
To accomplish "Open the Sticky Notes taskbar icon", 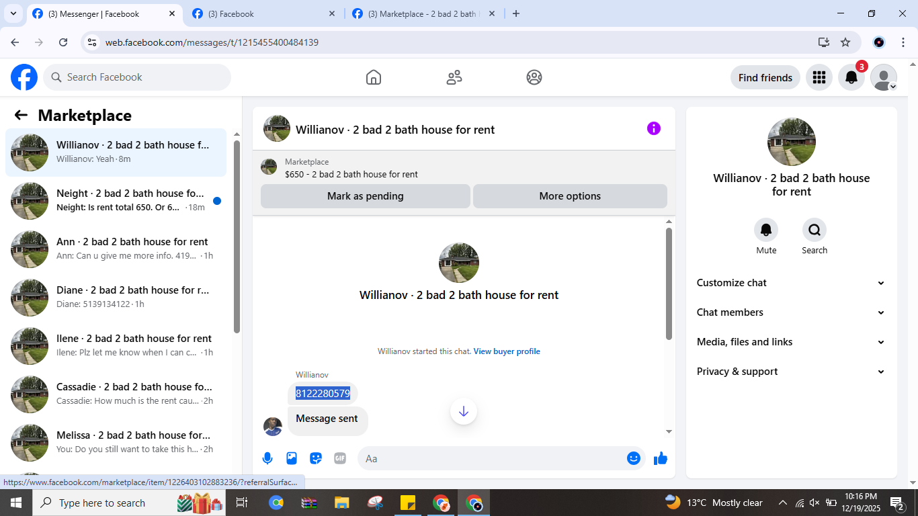I will click(407, 503).
